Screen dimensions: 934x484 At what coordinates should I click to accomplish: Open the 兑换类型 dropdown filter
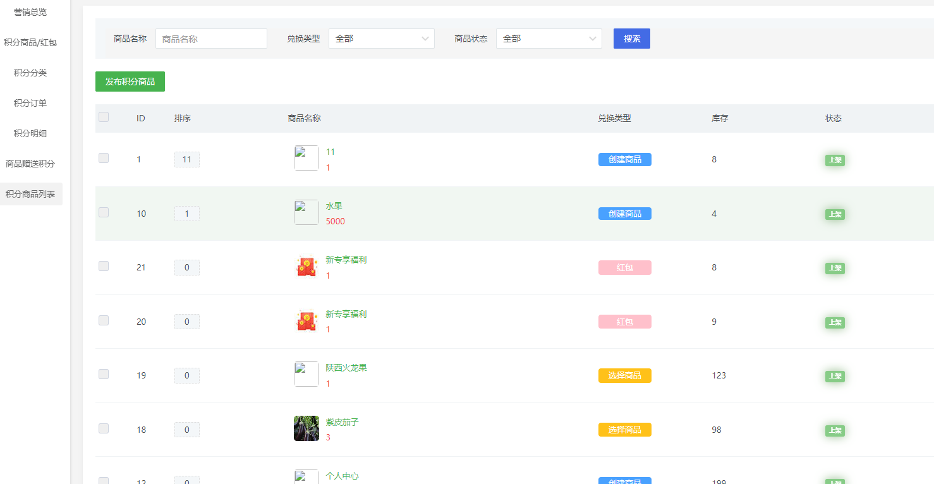coord(381,39)
